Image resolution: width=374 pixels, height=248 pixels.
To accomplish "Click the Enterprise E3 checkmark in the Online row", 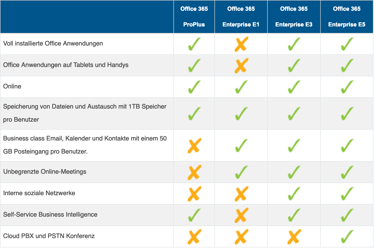I will coord(294,87).
